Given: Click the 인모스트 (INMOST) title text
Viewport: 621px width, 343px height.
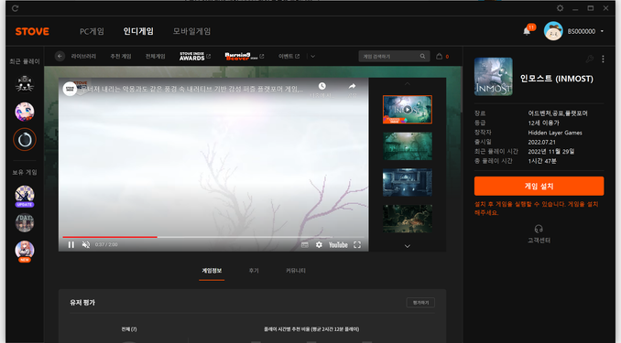Looking at the screenshot, I should coord(557,79).
